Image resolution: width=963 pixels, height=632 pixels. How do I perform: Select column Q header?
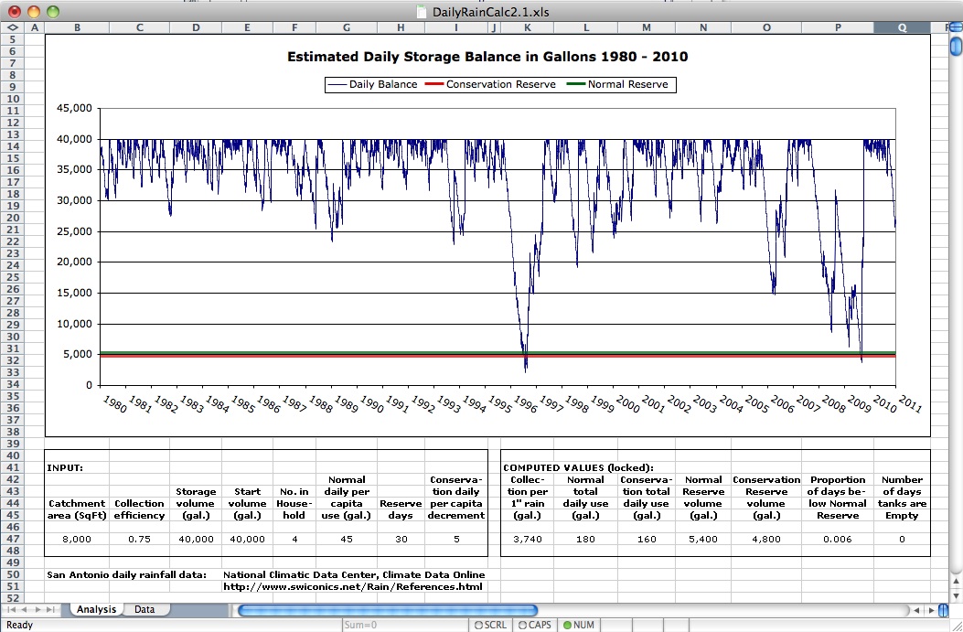pos(902,27)
